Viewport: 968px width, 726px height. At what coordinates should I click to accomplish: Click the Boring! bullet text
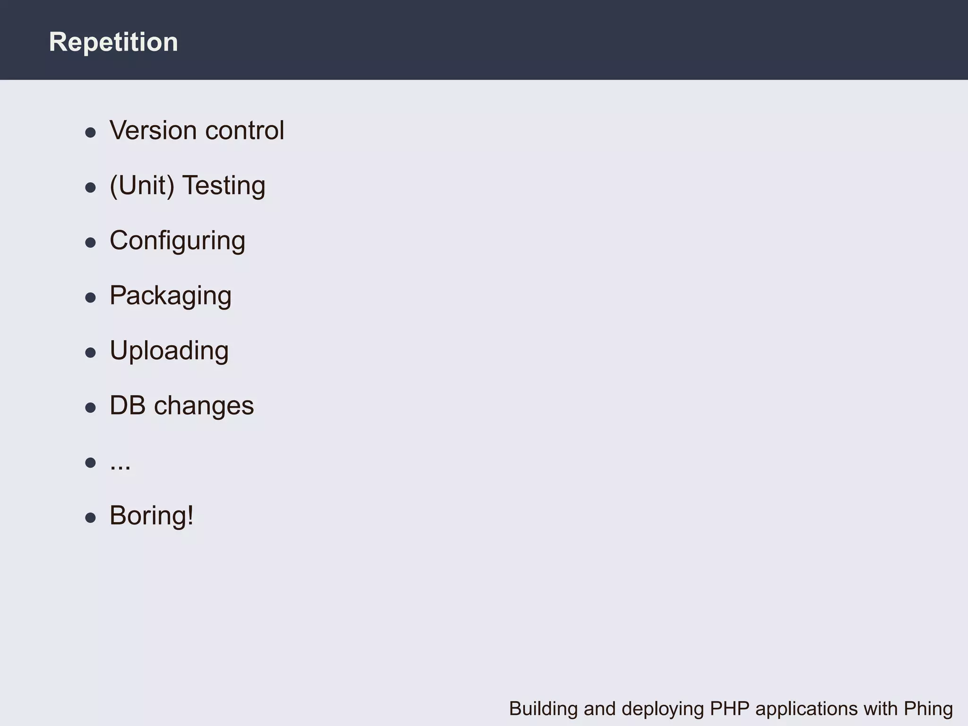tap(151, 516)
